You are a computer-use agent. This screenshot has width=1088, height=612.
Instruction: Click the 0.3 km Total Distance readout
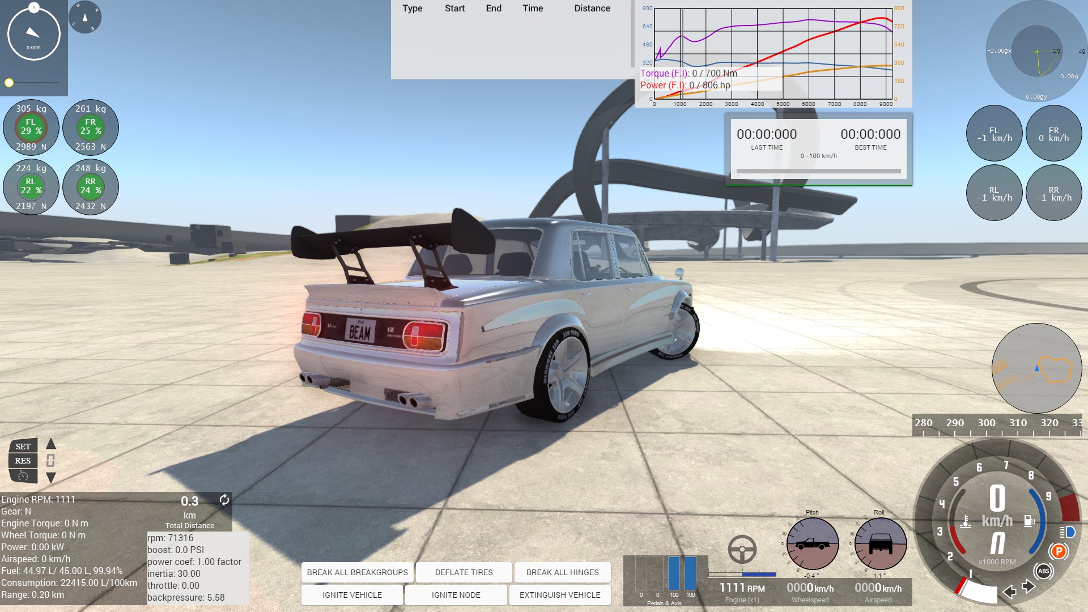pyautogui.click(x=189, y=512)
